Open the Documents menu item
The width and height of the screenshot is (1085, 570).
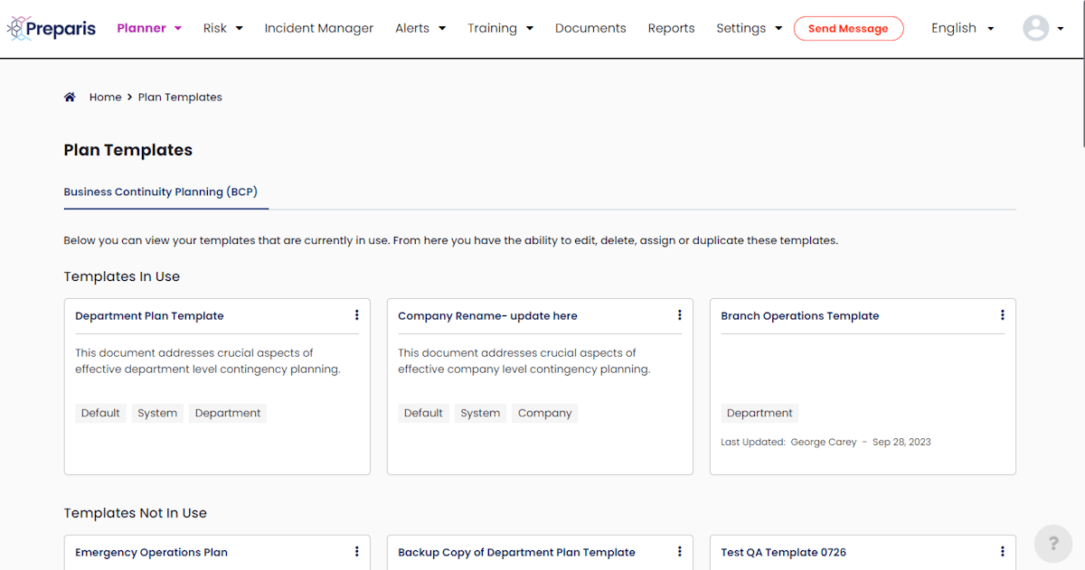590,28
